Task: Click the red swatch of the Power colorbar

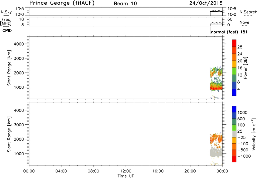Action: (x=234, y=43)
